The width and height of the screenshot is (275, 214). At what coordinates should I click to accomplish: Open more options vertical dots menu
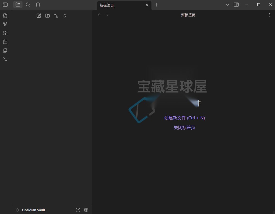270,15
